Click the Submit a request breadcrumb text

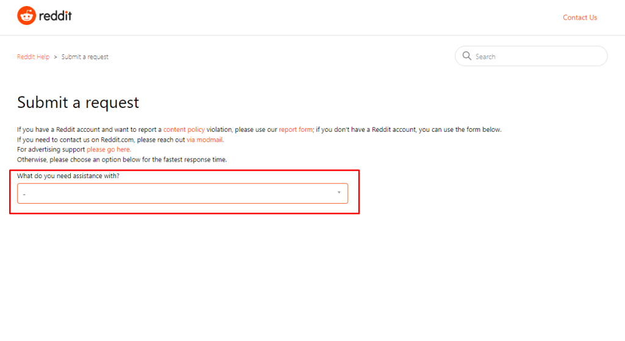coord(85,57)
